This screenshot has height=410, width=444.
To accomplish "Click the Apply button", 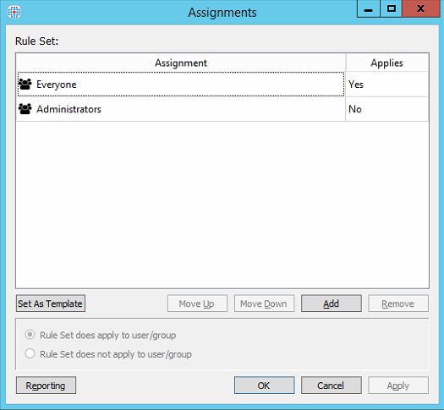I will (397, 385).
